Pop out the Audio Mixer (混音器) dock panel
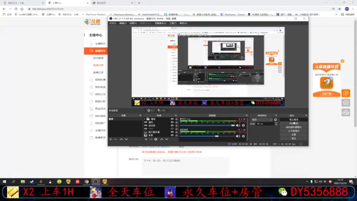 click(247, 116)
